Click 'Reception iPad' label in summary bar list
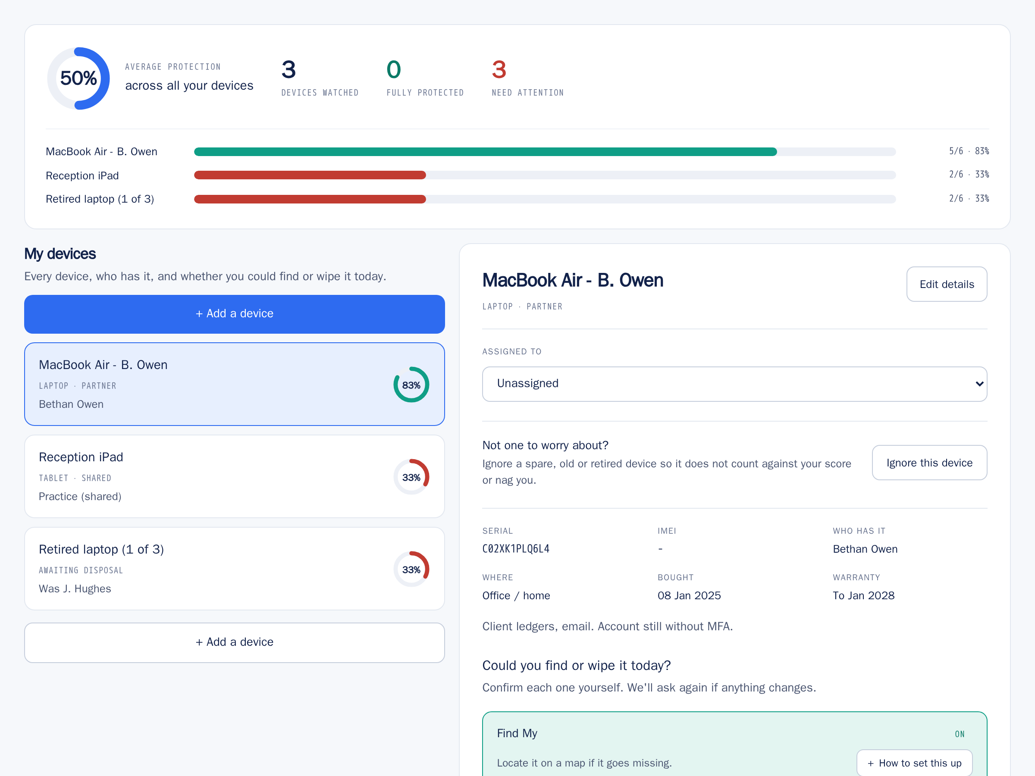1035x776 pixels. click(82, 175)
